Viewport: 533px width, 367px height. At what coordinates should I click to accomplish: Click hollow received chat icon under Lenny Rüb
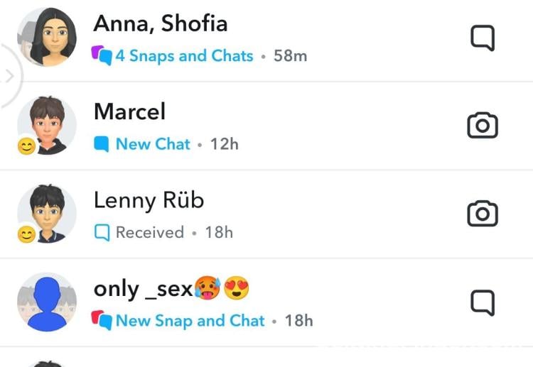[102, 233]
